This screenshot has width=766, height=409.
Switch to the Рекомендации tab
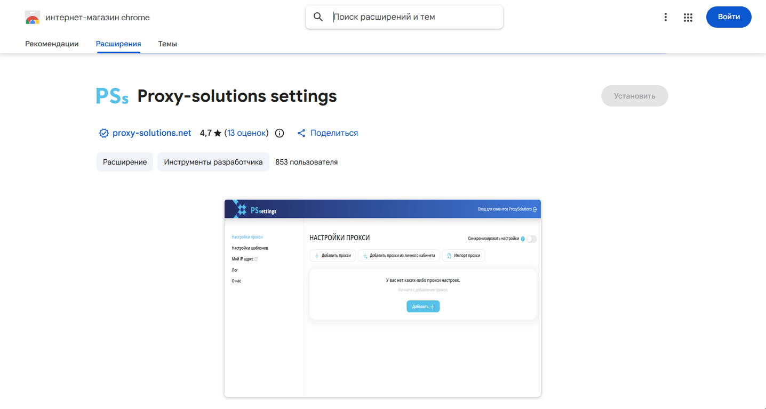(52, 44)
